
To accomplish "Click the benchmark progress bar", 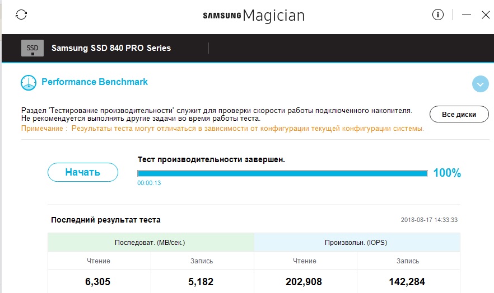I will click(282, 173).
